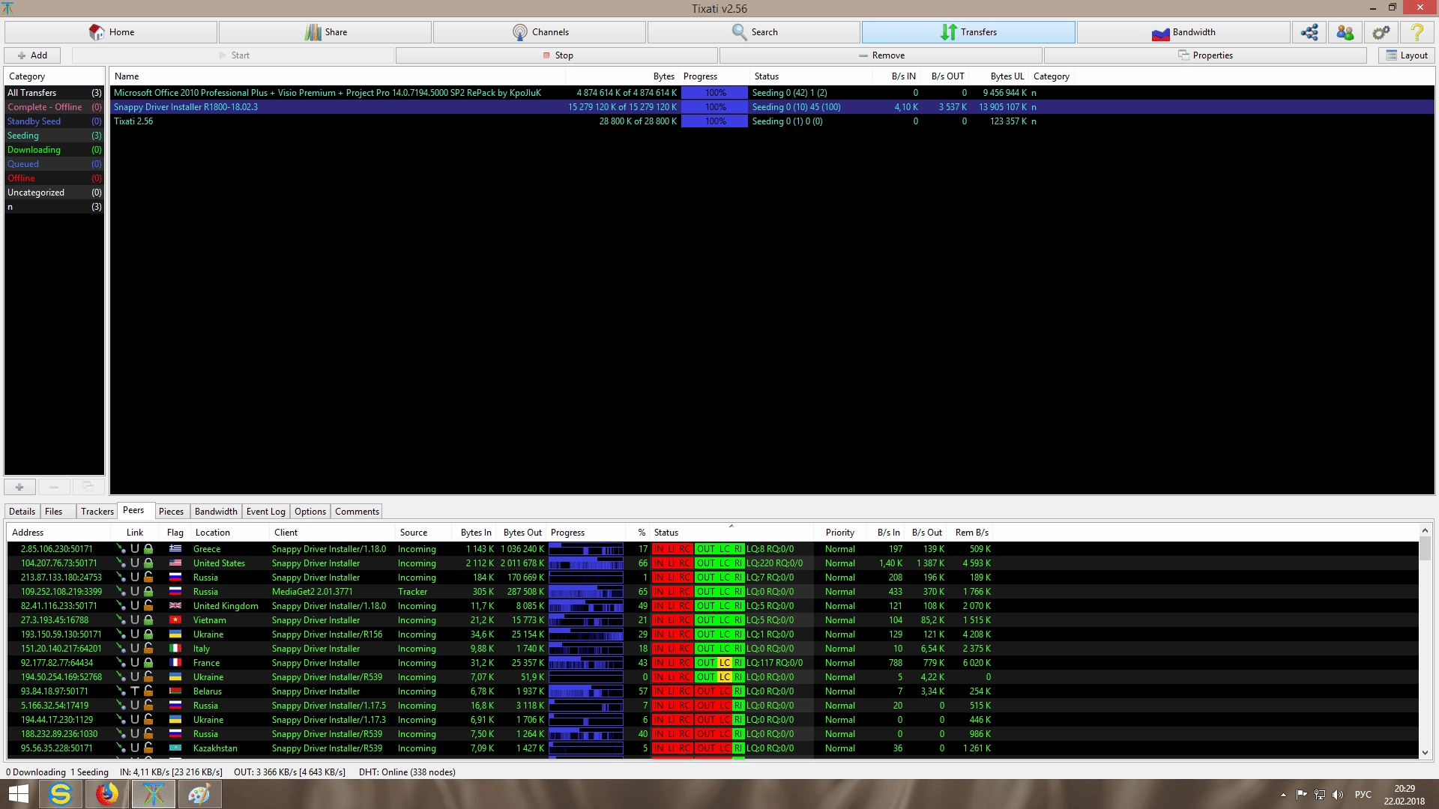Click the volume tray icon
Viewport: 1439px width, 809px height.
pos(1338,795)
